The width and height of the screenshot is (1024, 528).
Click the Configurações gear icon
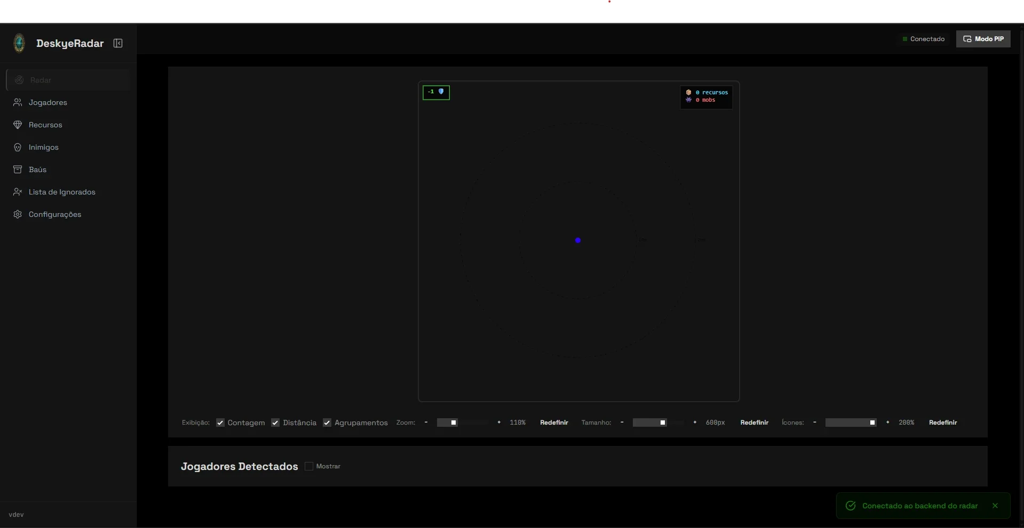pyautogui.click(x=18, y=214)
